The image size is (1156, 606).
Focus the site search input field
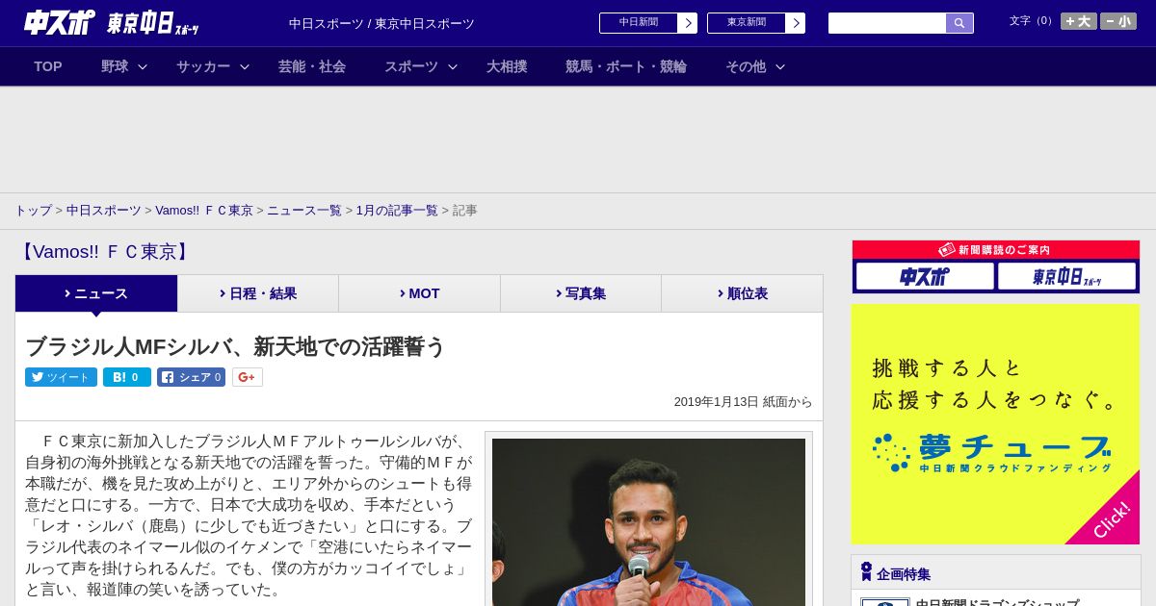887,23
